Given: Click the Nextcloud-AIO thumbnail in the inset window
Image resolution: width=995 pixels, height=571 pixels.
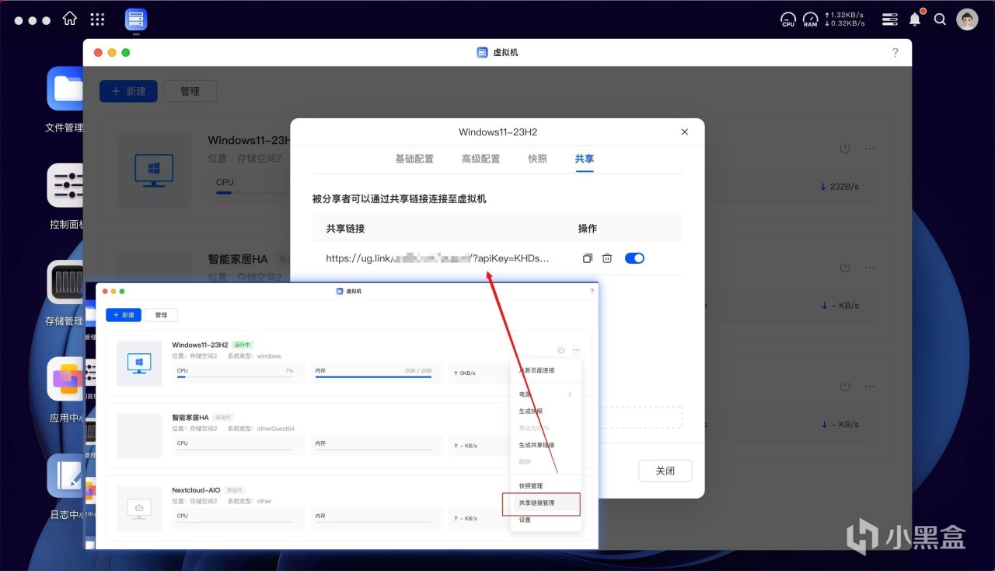Looking at the screenshot, I should click(139, 509).
